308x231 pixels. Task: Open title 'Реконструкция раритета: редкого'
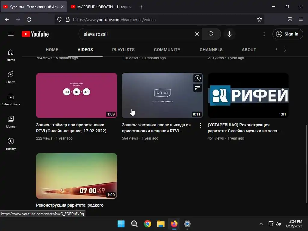70,205
